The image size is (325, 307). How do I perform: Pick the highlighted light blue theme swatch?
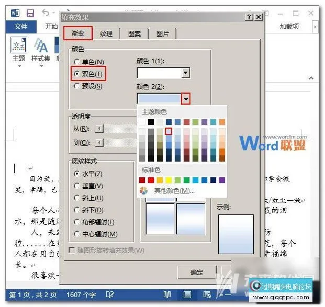point(169,131)
